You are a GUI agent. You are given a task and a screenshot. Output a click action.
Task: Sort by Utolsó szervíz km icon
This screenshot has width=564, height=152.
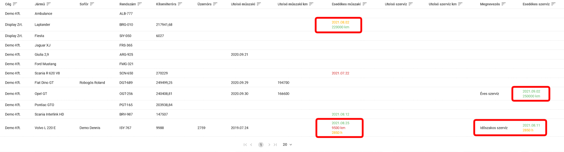pyautogui.click(x=460, y=4)
